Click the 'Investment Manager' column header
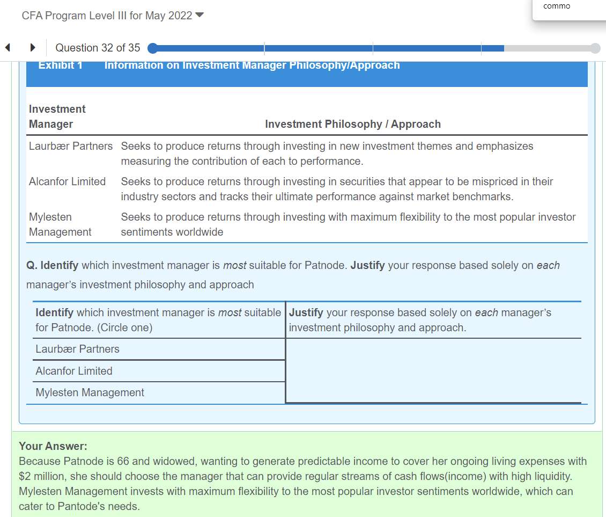 click(x=57, y=116)
